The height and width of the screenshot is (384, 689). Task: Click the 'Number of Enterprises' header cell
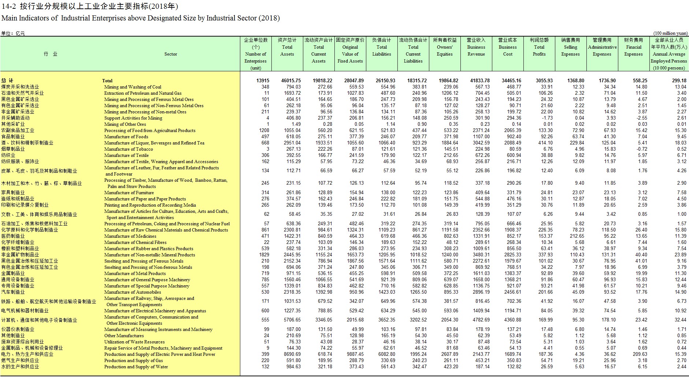[x=256, y=54]
